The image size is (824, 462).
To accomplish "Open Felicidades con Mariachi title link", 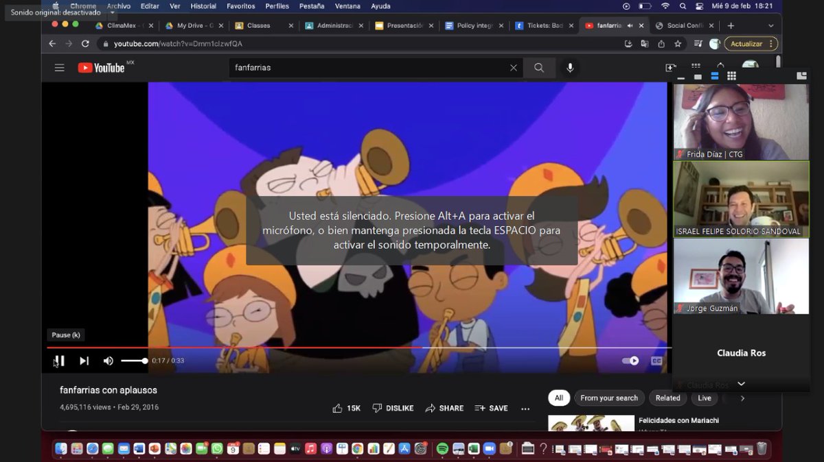I will (x=678, y=420).
